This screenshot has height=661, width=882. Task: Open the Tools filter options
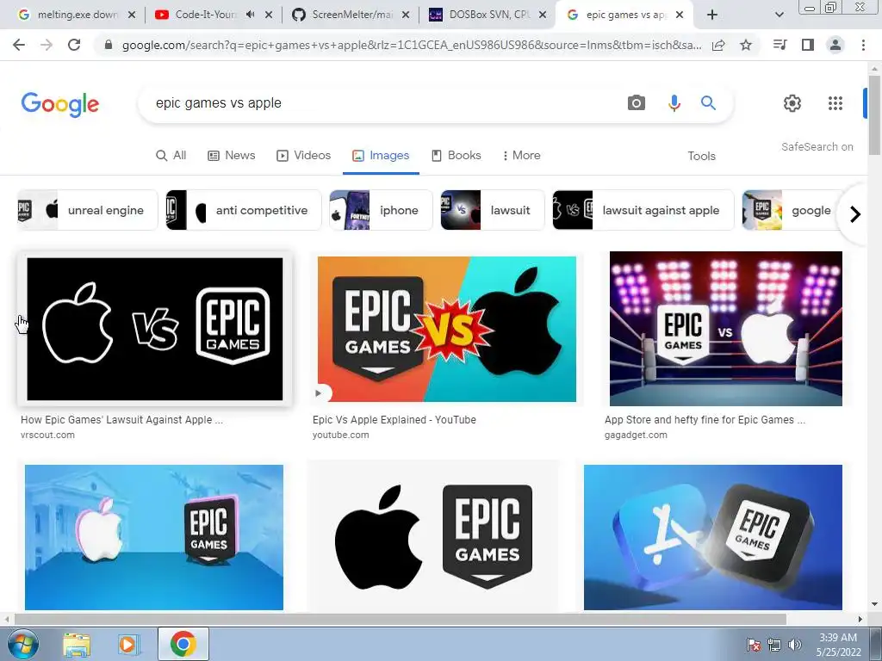coord(701,157)
